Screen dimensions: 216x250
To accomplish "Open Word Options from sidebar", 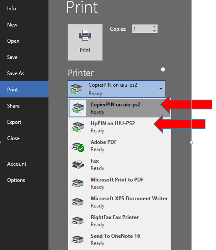I will [x=16, y=180].
